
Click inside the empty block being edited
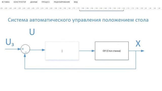[62, 51]
